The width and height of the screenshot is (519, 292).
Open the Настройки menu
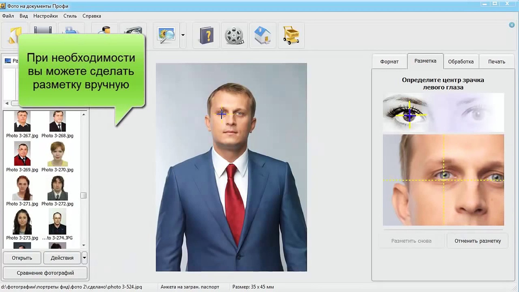coord(45,16)
